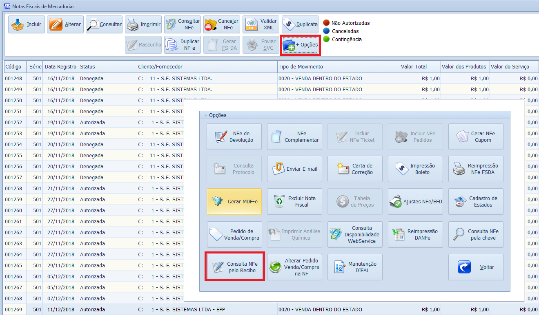Click Duplicar NF-e in the toolbar
The height and width of the screenshot is (315, 539).
pos(183,45)
